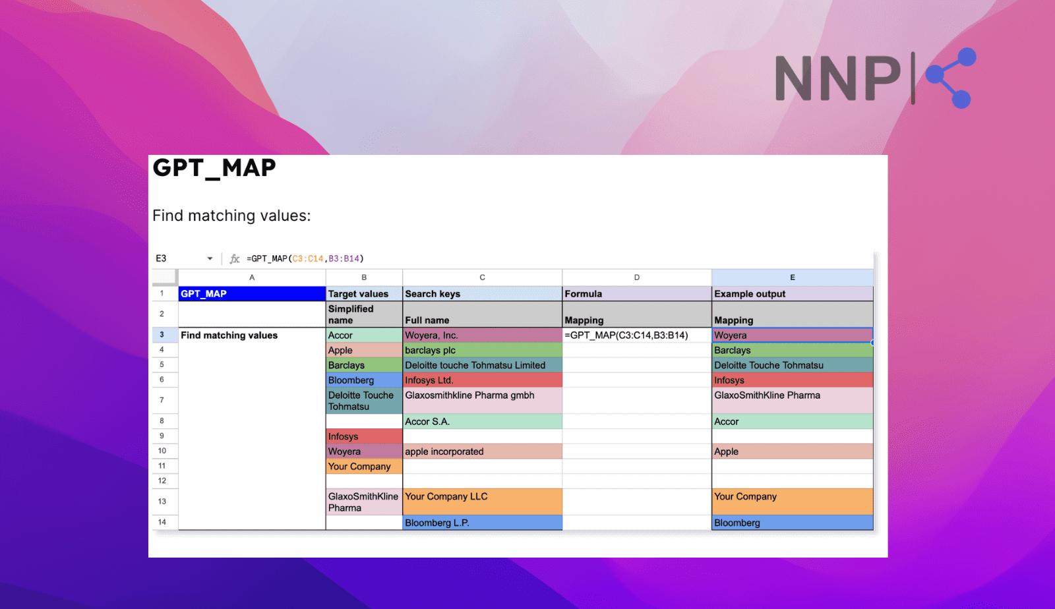
Task: Click the selected 'Woyera' cell in column E
Action: point(793,335)
